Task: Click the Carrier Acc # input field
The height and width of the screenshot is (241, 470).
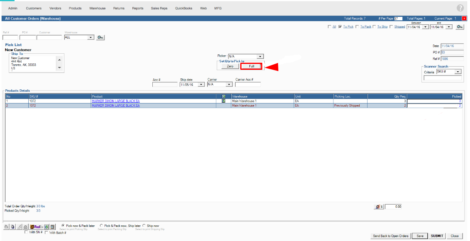Action: [x=248, y=84]
